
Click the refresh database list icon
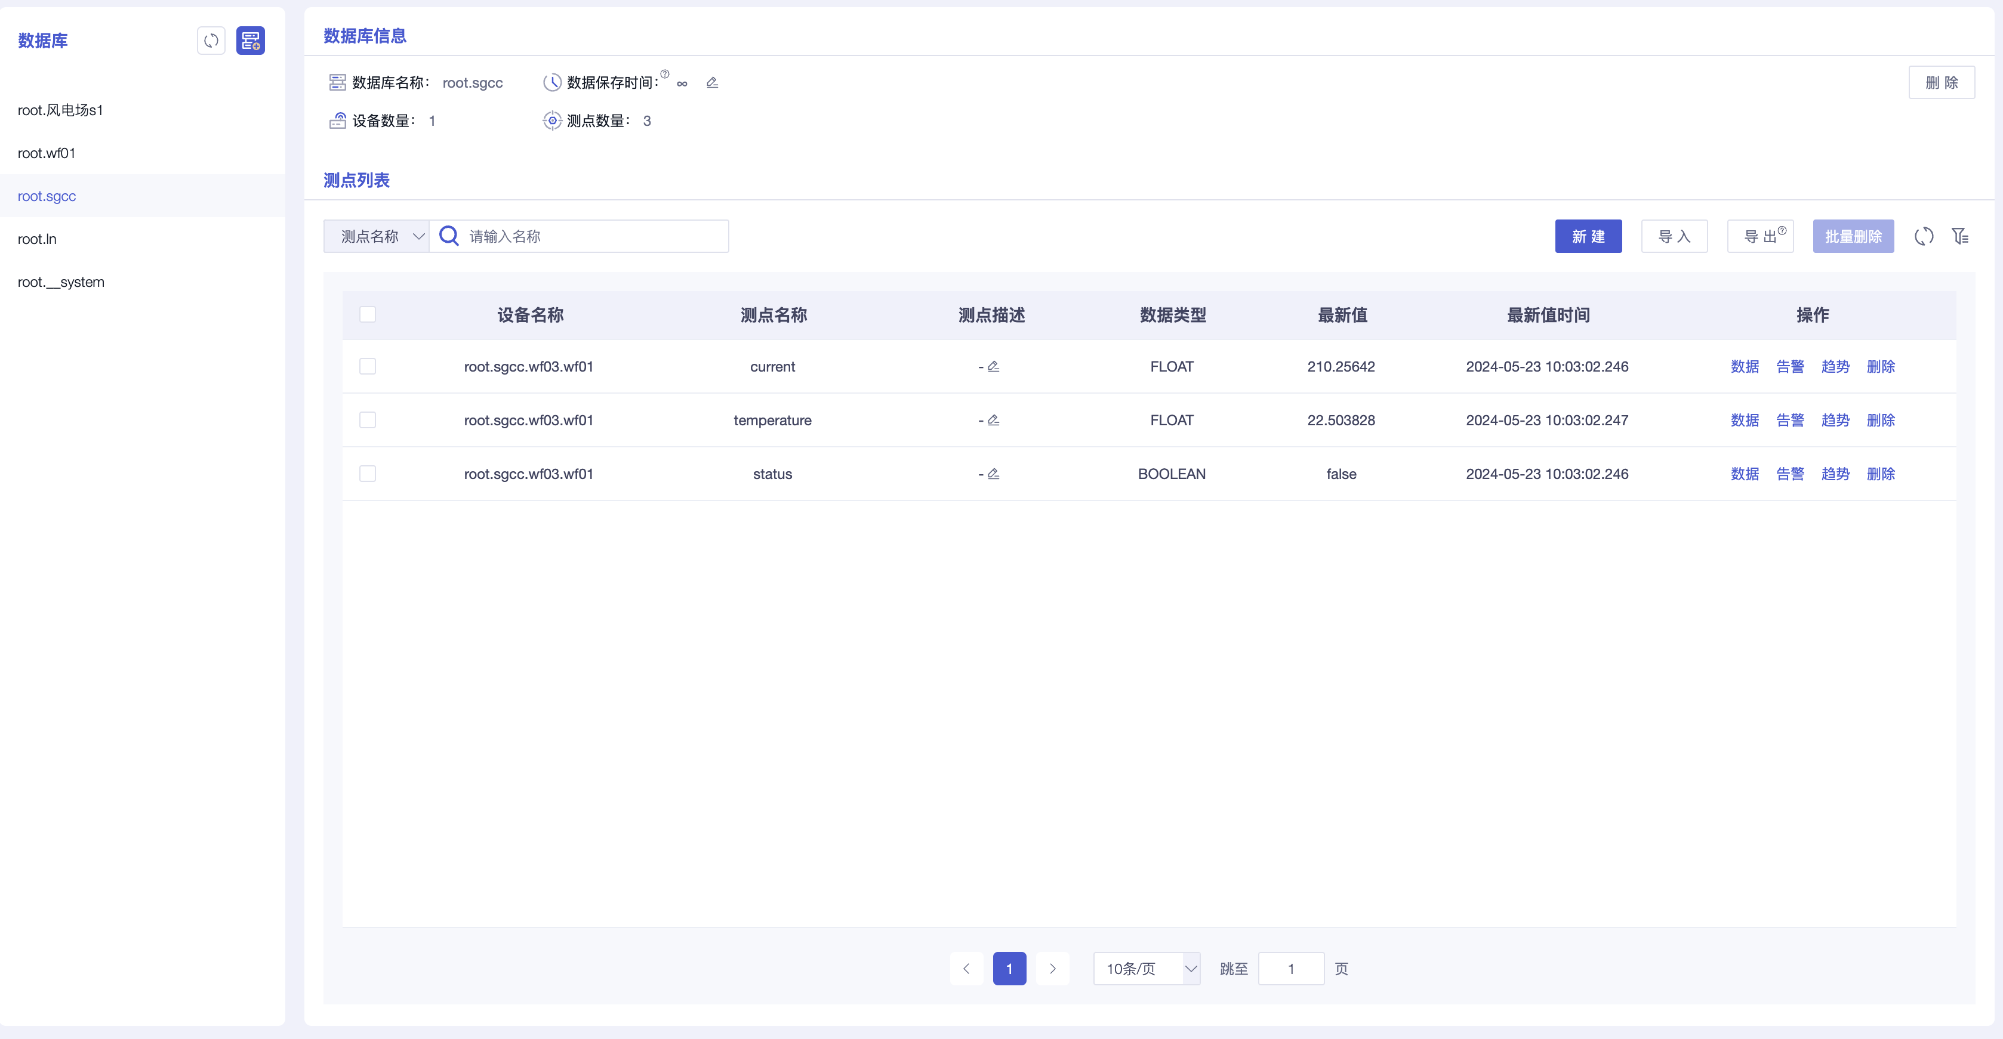[x=211, y=41]
